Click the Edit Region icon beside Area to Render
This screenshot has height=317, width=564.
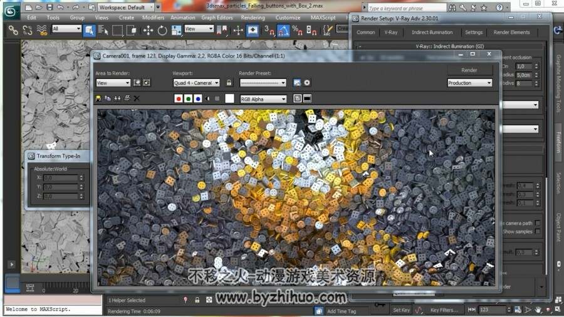137,83
